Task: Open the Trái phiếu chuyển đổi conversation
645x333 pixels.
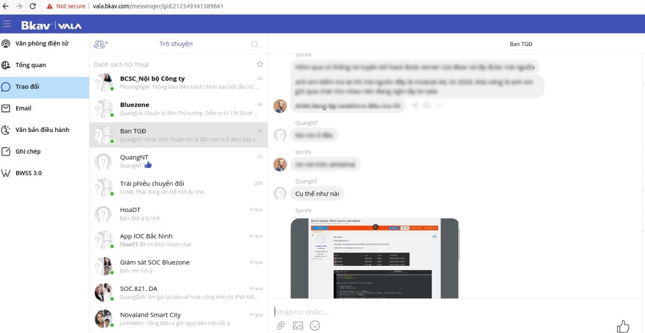Action: point(179,187)
